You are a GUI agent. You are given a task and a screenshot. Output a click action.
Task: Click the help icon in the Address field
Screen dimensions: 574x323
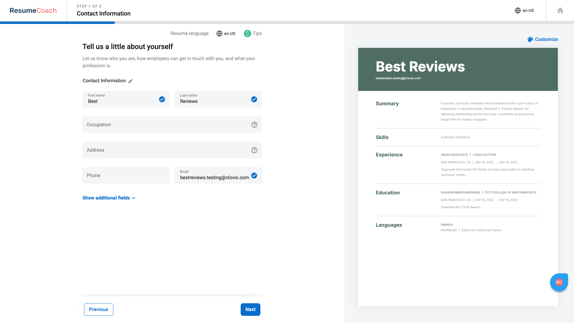coord(254,150)
